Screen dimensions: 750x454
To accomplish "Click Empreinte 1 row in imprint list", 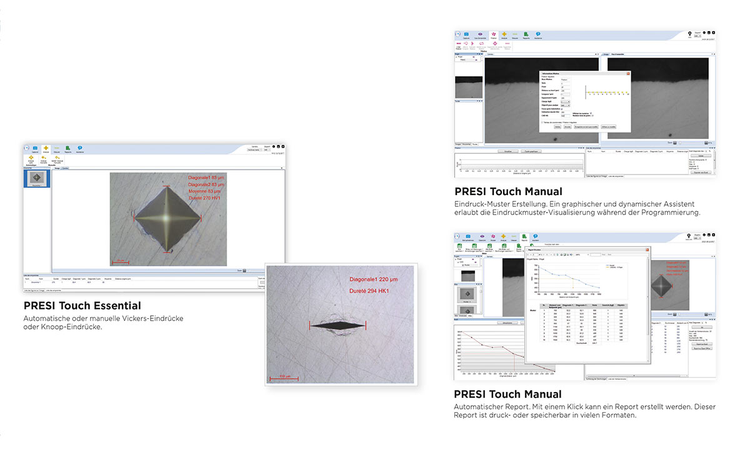I will pos(139,283).
